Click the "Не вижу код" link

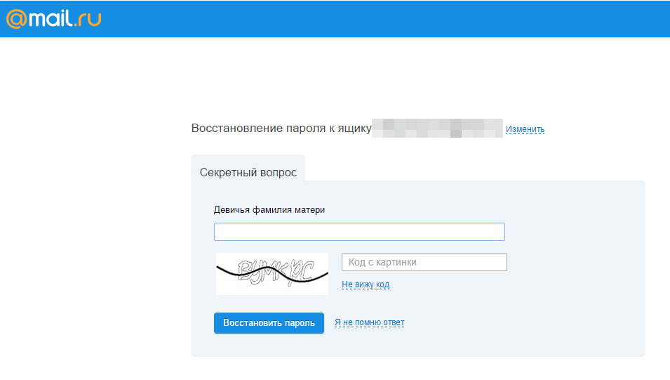365,284
